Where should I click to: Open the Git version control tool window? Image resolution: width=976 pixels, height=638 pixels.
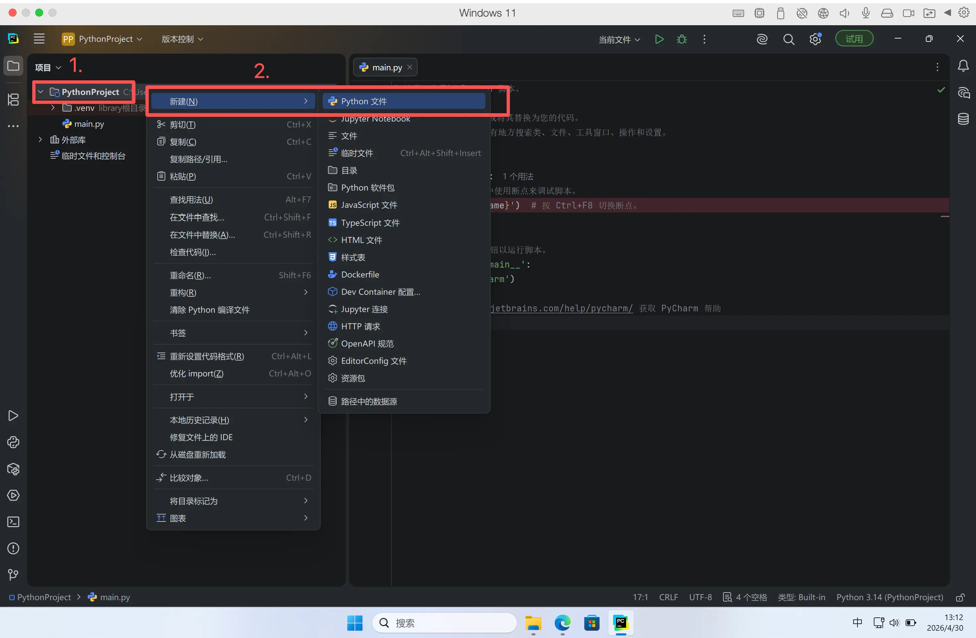click(13, 575)
